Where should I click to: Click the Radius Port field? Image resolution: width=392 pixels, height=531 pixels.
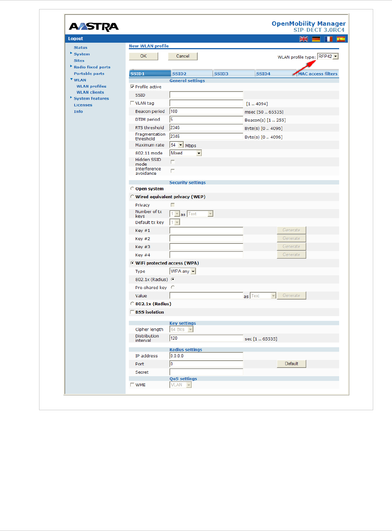pyautogui.click(x=206, y=364)
